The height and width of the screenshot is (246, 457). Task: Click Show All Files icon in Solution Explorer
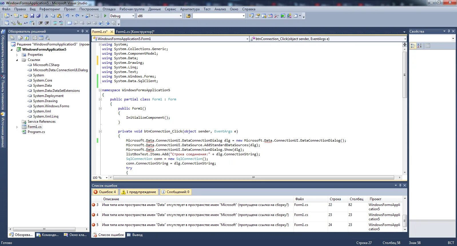[20, 38]
